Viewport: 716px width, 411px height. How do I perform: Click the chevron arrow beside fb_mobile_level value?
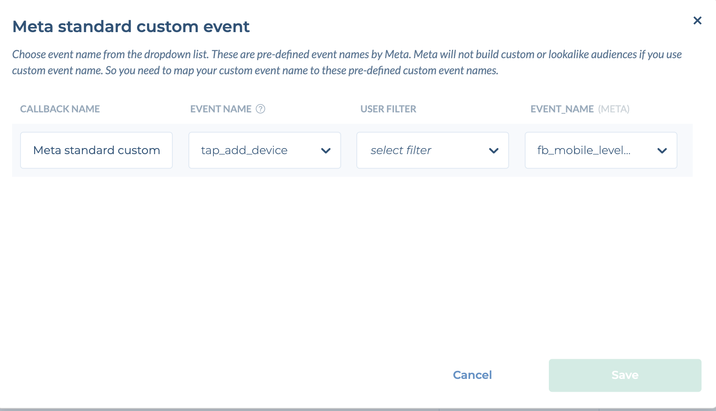[x=662, y=151]
